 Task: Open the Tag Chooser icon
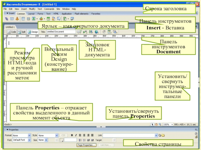coord(72,19)
